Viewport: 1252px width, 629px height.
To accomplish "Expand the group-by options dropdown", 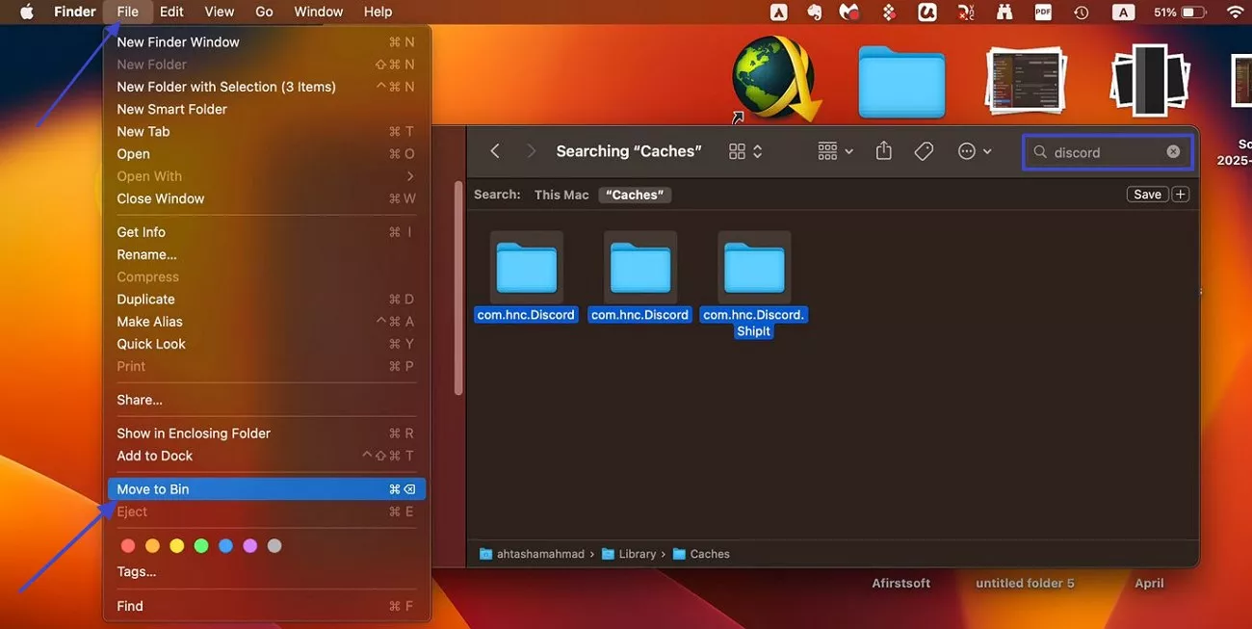I will click(835, 151).
